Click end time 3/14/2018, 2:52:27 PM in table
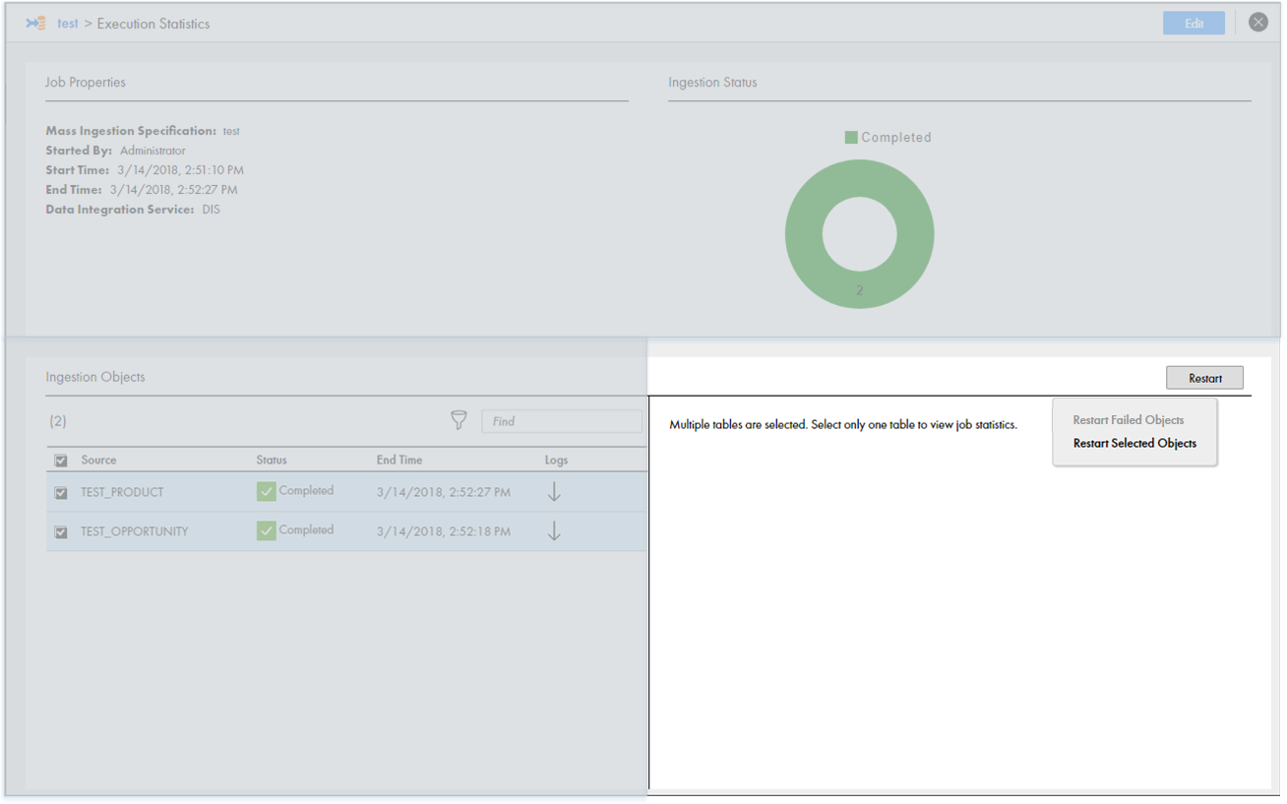 coord(443,492)
